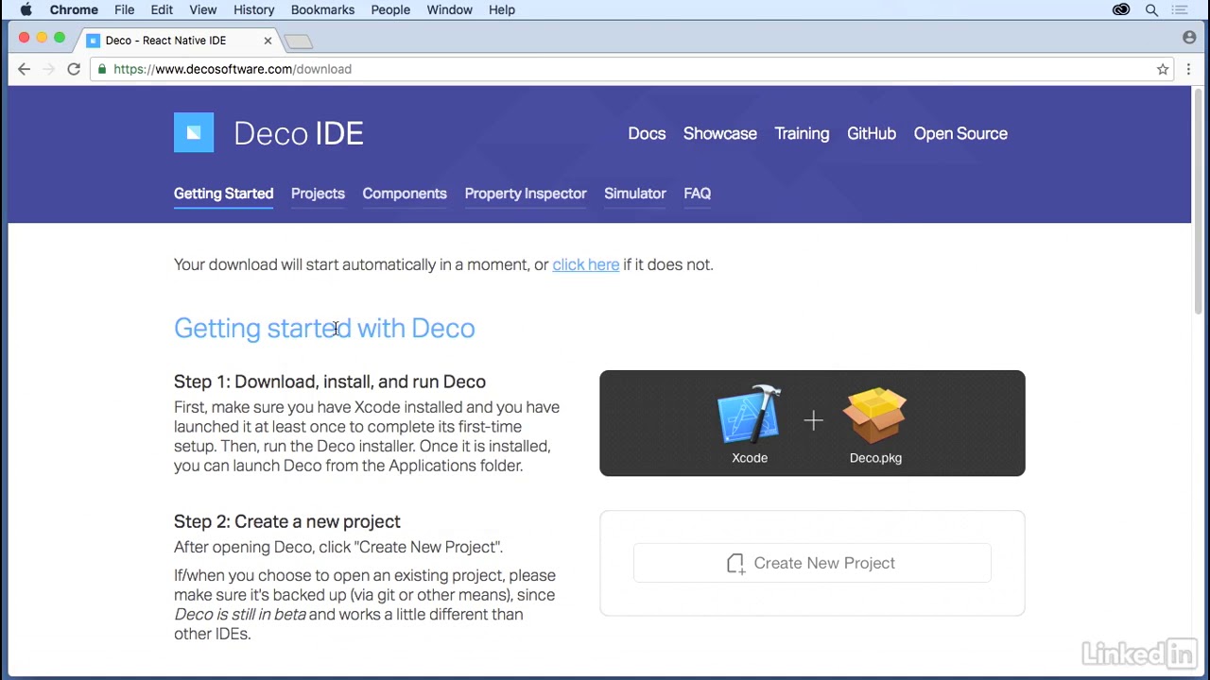Open the Showcase link

(x=720, y=134)
